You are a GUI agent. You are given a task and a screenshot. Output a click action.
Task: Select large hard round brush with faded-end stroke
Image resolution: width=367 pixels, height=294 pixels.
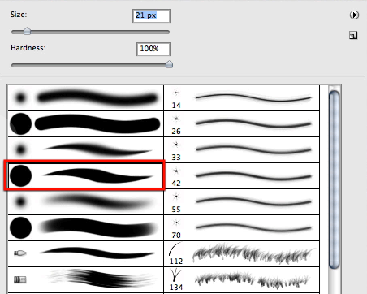(x=86, y=227)
